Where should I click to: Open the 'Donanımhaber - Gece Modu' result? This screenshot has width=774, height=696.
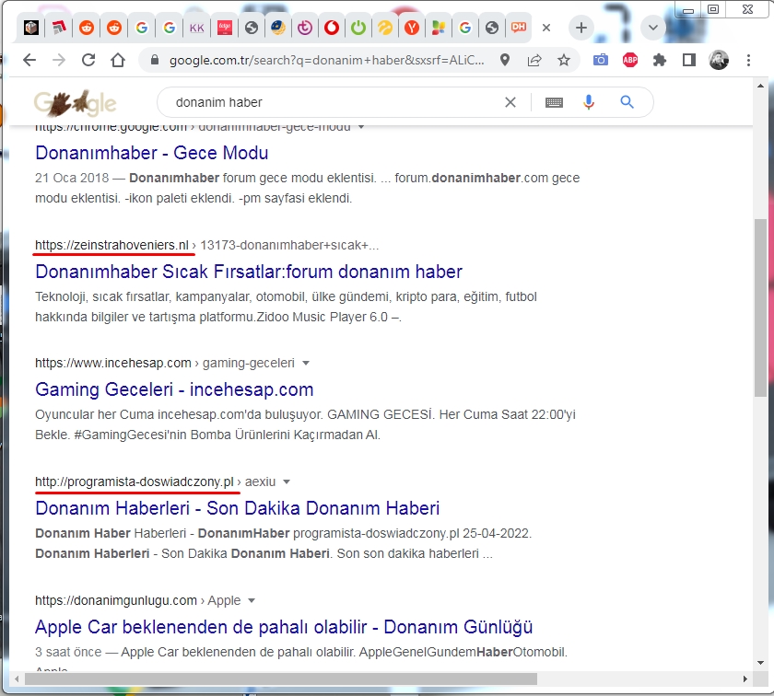pyautogui.click(x=151, y=153)
